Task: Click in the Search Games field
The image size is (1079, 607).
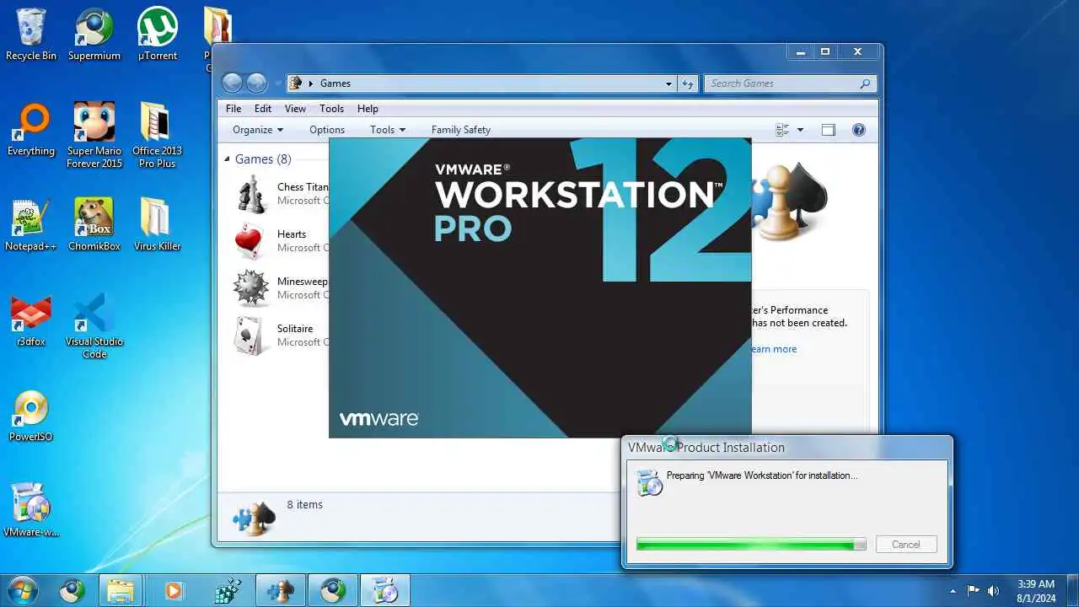Action: 781,83
